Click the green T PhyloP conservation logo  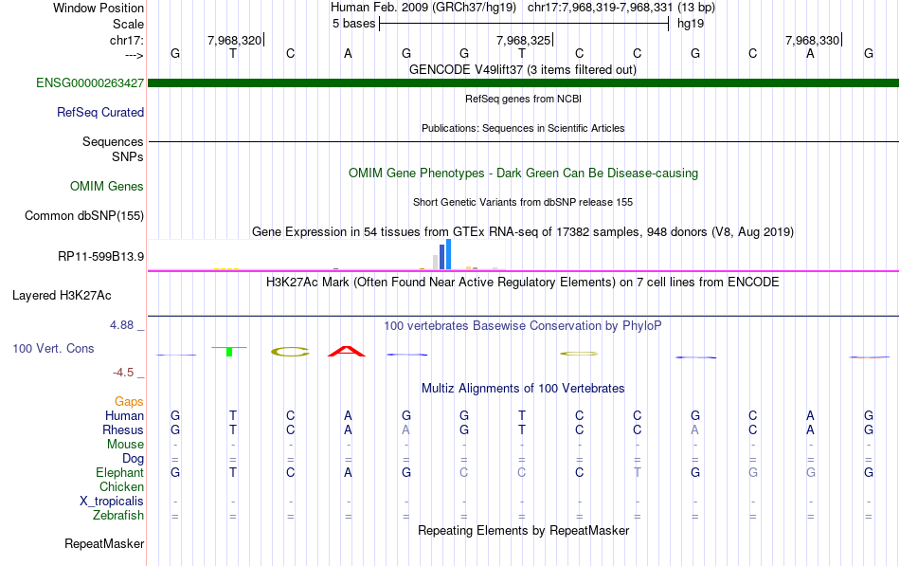pyautogui.click(x=229, y=352)
